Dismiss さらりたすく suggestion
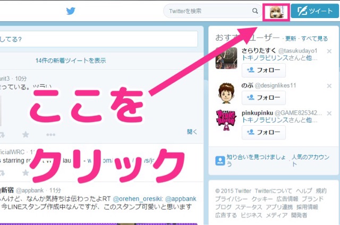Viewport: 340px width, 225px height. click(329, 51)
